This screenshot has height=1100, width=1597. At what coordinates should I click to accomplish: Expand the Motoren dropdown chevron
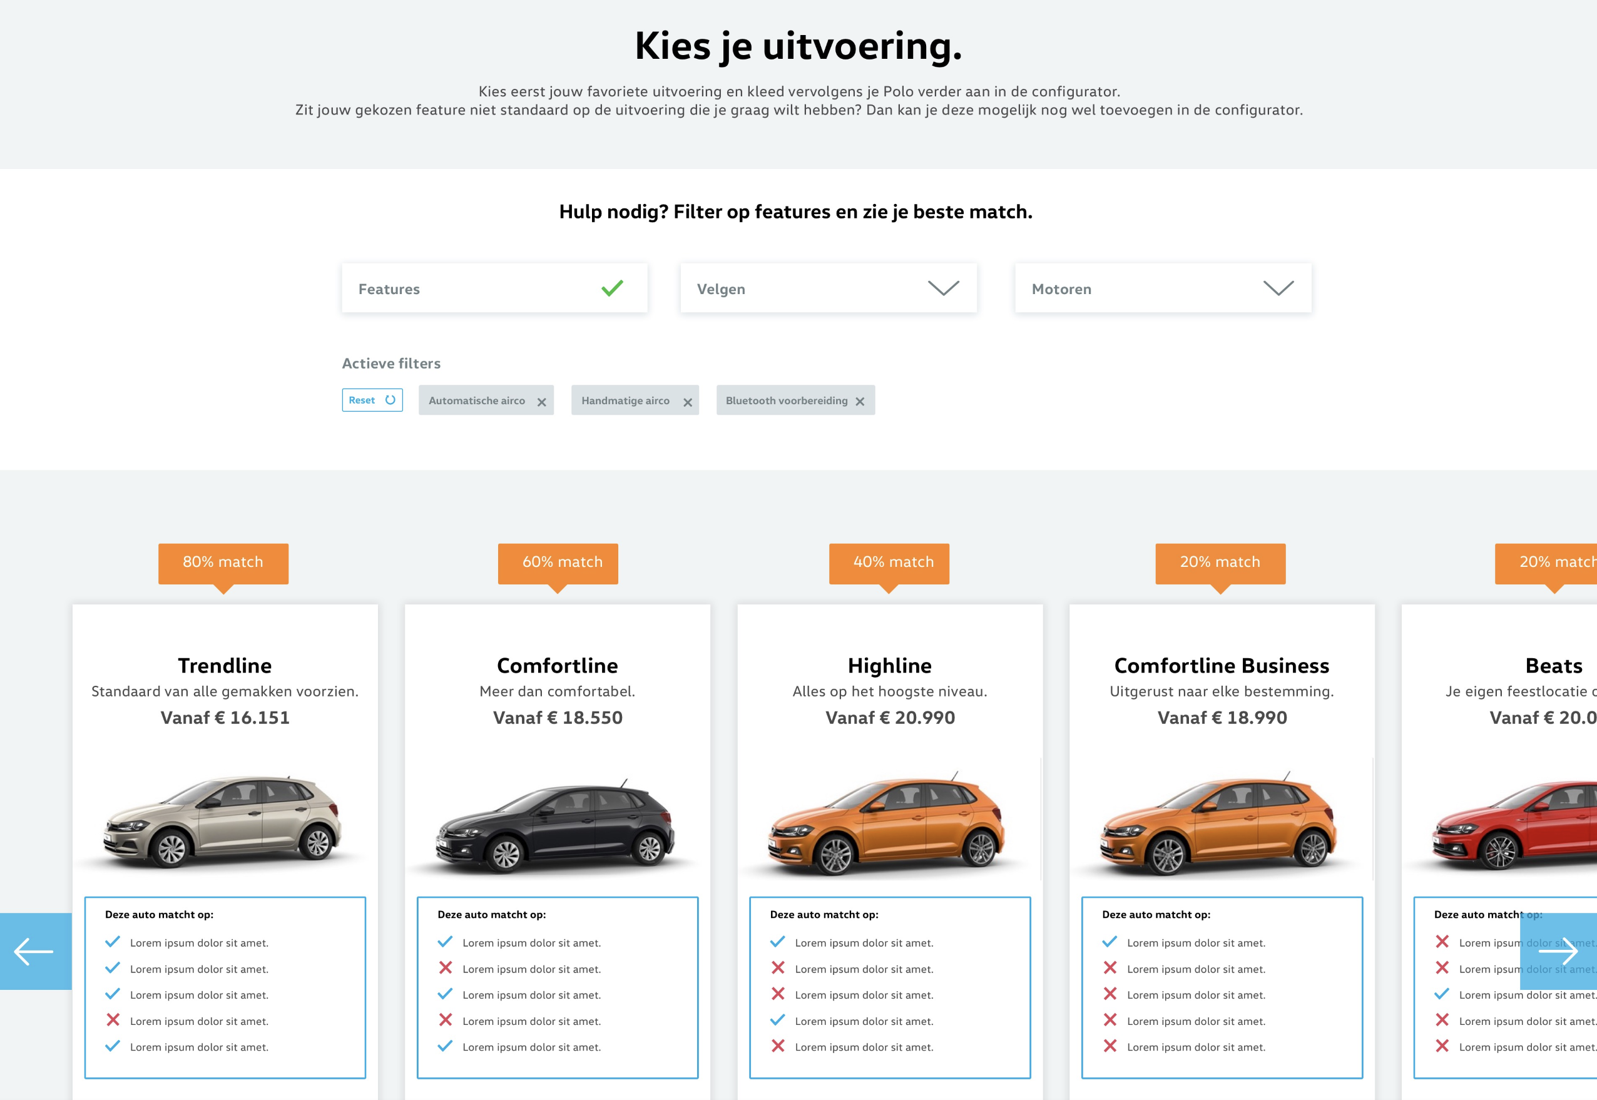1278,288
